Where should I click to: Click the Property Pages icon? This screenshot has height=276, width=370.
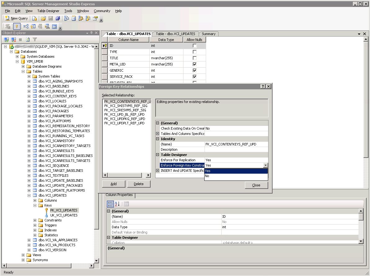point(126,204)
